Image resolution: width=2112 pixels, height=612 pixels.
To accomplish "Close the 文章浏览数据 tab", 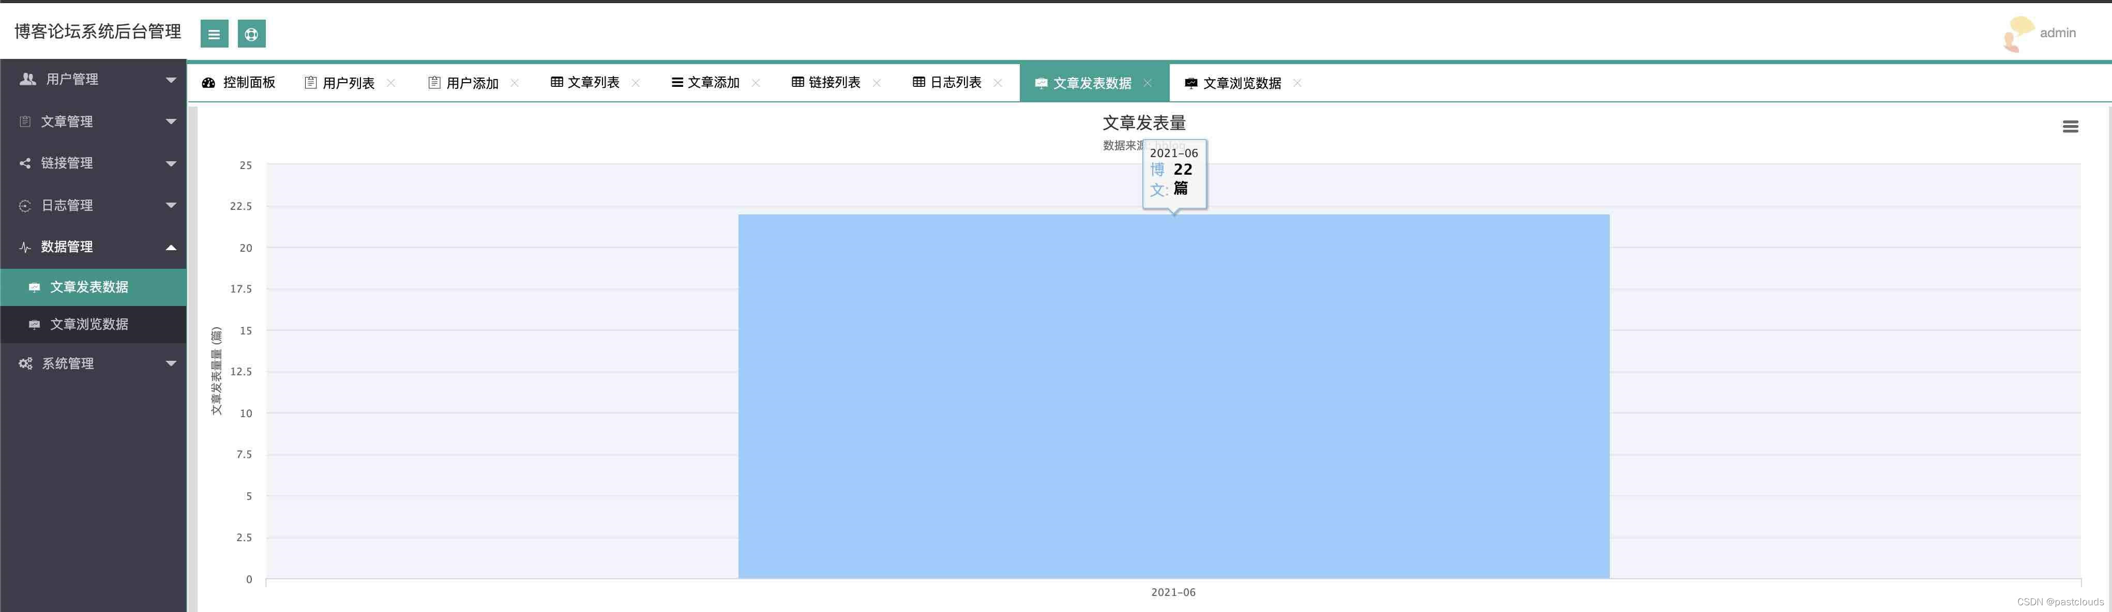I will [x=1297, y=83].
